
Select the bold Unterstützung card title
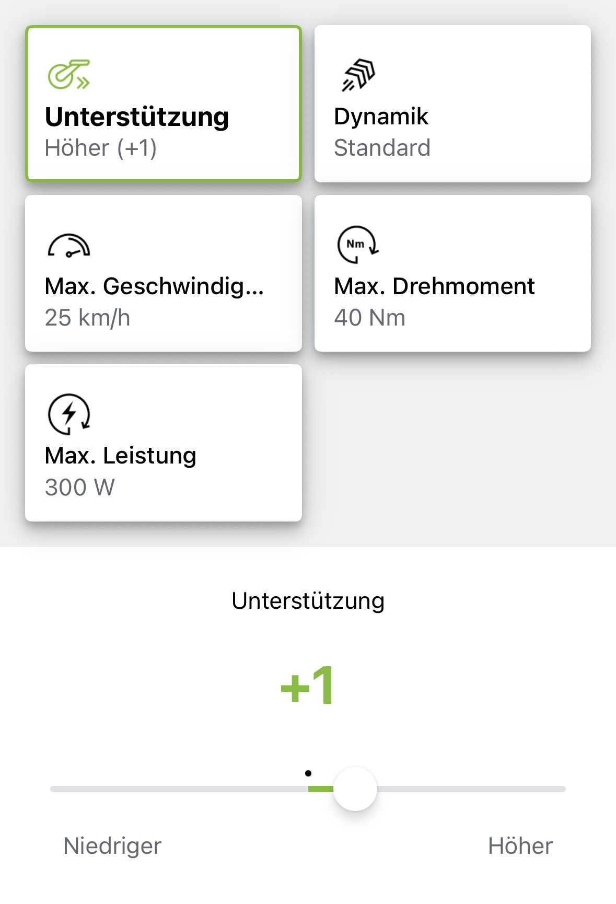(137, 117)
